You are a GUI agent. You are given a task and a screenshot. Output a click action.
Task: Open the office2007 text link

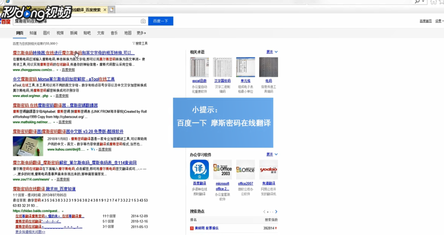(246, 183)
